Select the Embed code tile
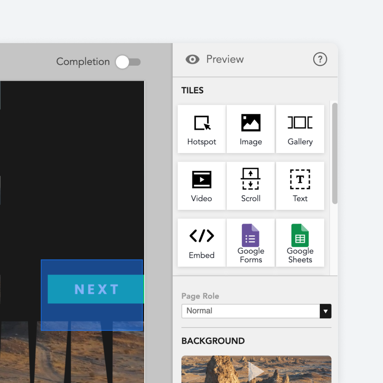Screen dimensions: 383x383 (x=202, y=242)
